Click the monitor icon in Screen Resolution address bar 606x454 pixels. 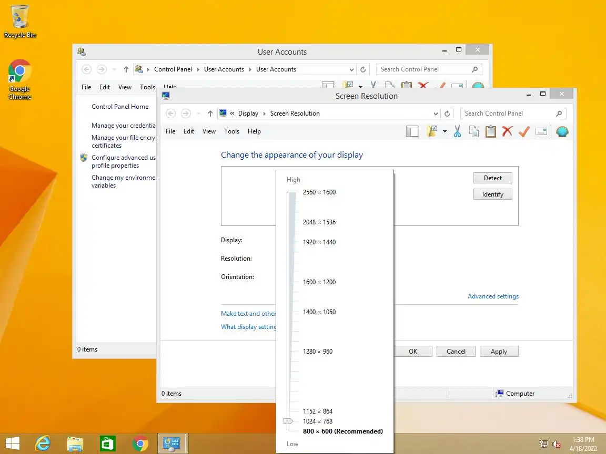click(x=223, y=113)
